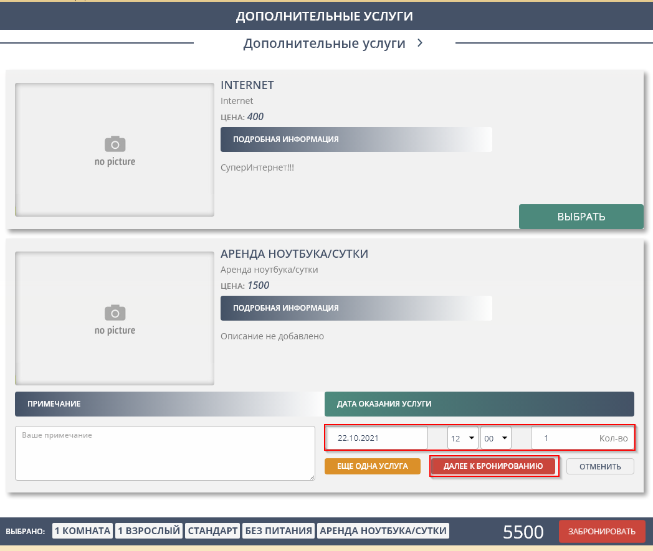
Task: Click the red Забронировать button
Action: 602,531
